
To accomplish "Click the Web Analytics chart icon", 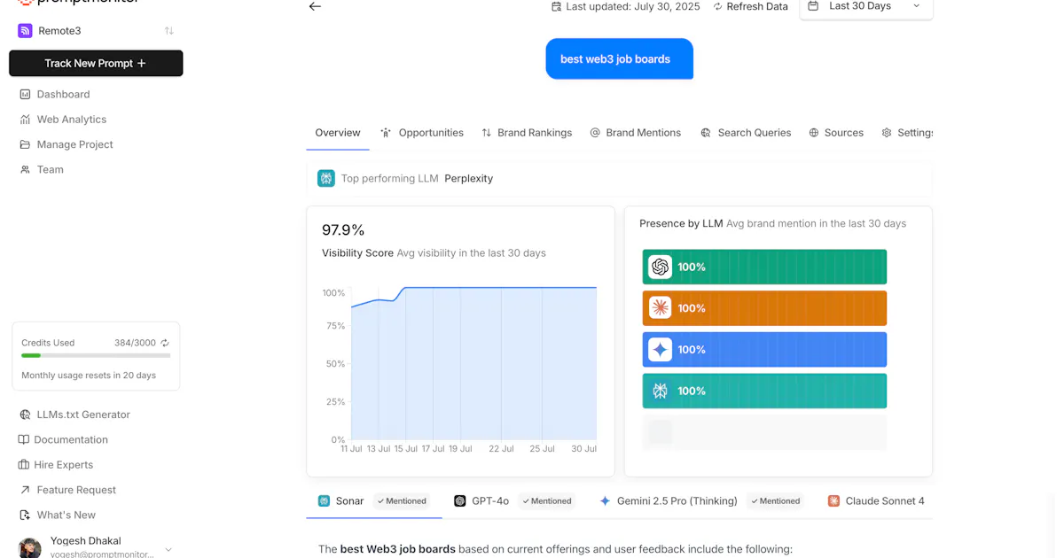I will pos(25,120).
